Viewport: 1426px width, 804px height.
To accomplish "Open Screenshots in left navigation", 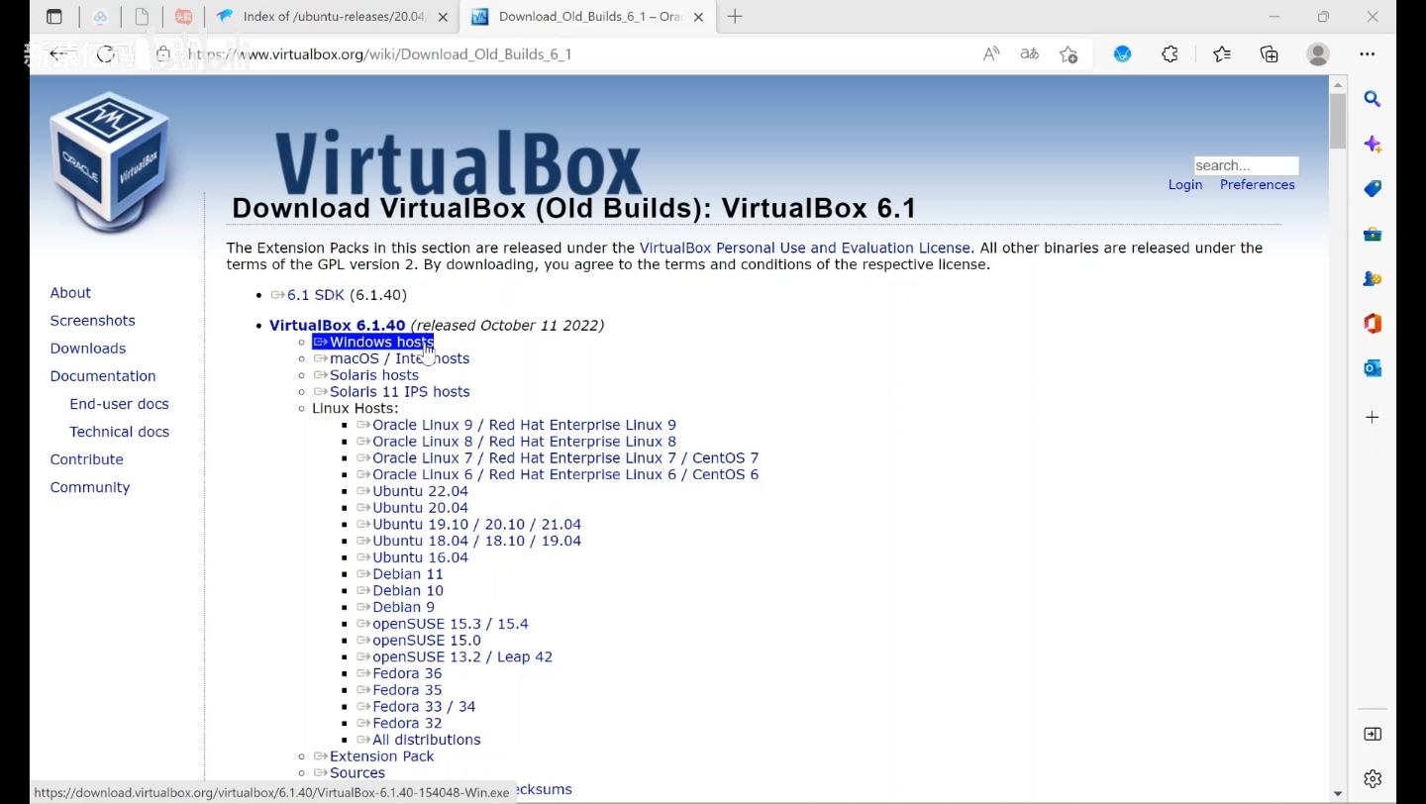I will pyautogui.click(x=92, y=321).
